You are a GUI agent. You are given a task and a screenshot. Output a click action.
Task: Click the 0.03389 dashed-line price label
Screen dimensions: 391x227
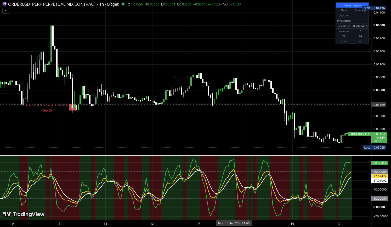pos(379,105)
